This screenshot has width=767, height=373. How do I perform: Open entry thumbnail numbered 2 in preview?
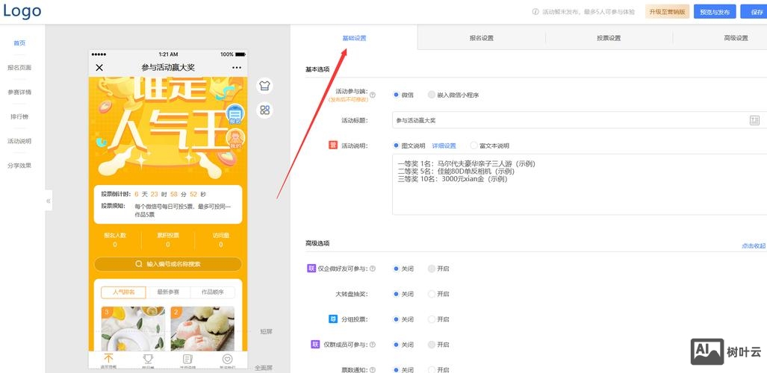[x=202, y=328]
